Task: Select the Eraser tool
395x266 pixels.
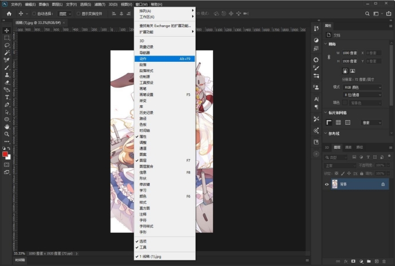Action: point(7,82)
